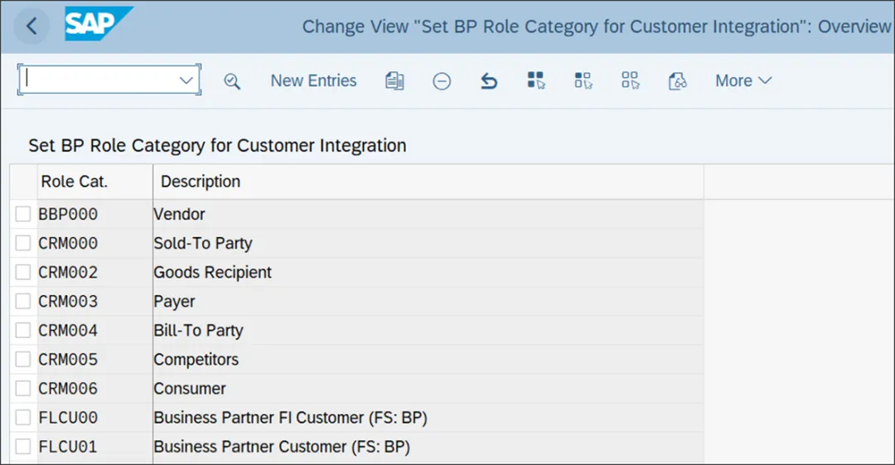Click the Delete minus icon
This screenshot has height=465, width=895.
[442, 81]
